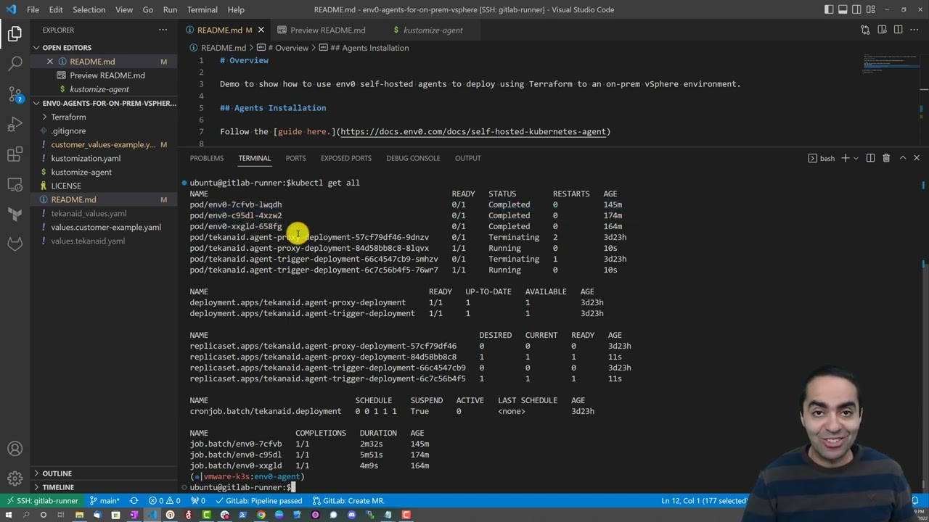Switch to Preview README.md editor tab

[327, 30]
